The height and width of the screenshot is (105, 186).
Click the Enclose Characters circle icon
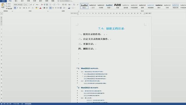click(47, 8)
